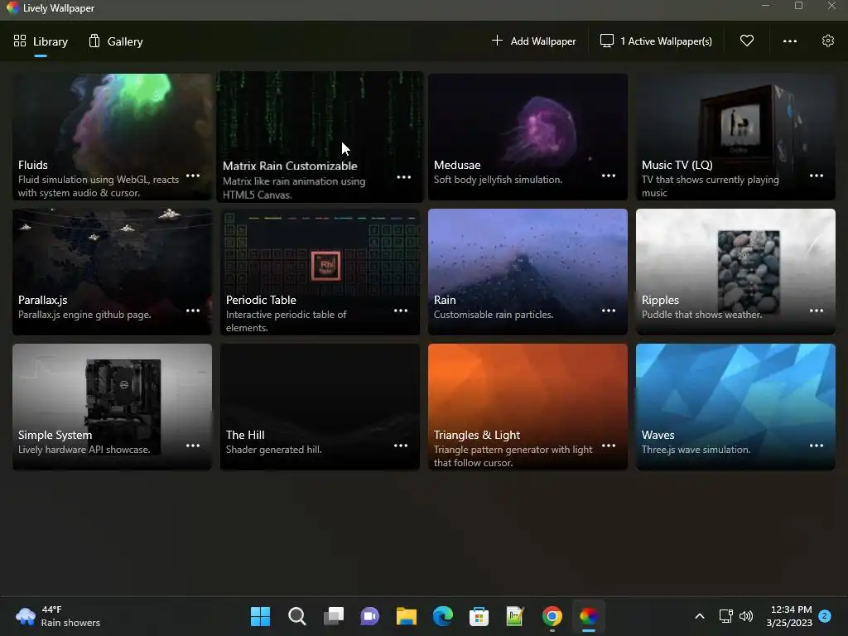Open The Hill options menu
This screenshot has width=848, height=636.
click(x=401, y=446)
